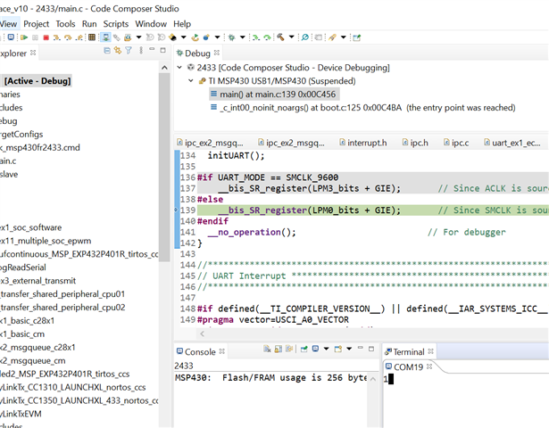Viewport: 549px width, 428px height.
Task: Click the Suspend button in toolbar
Action: [33, 38]
